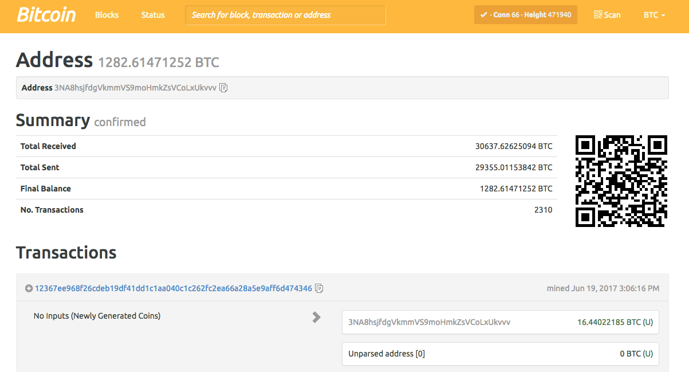
Task: Click the search field for block or address
Action: [285, 15]
